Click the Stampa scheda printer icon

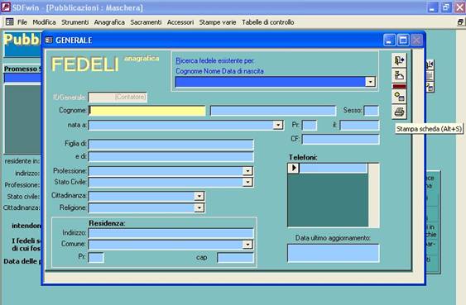point(399,112)
